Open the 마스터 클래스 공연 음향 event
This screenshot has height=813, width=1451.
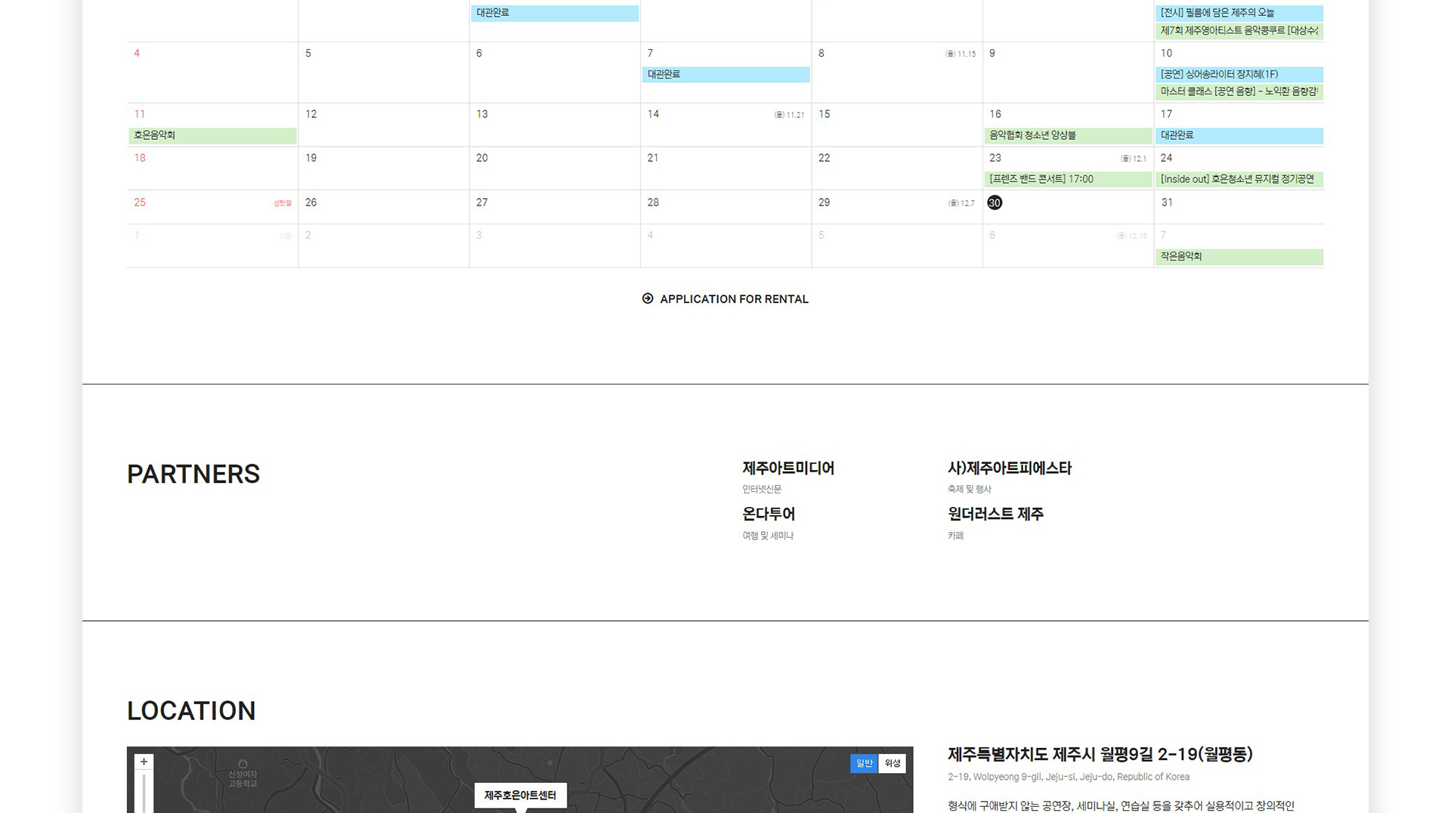tap(1239, 91)
